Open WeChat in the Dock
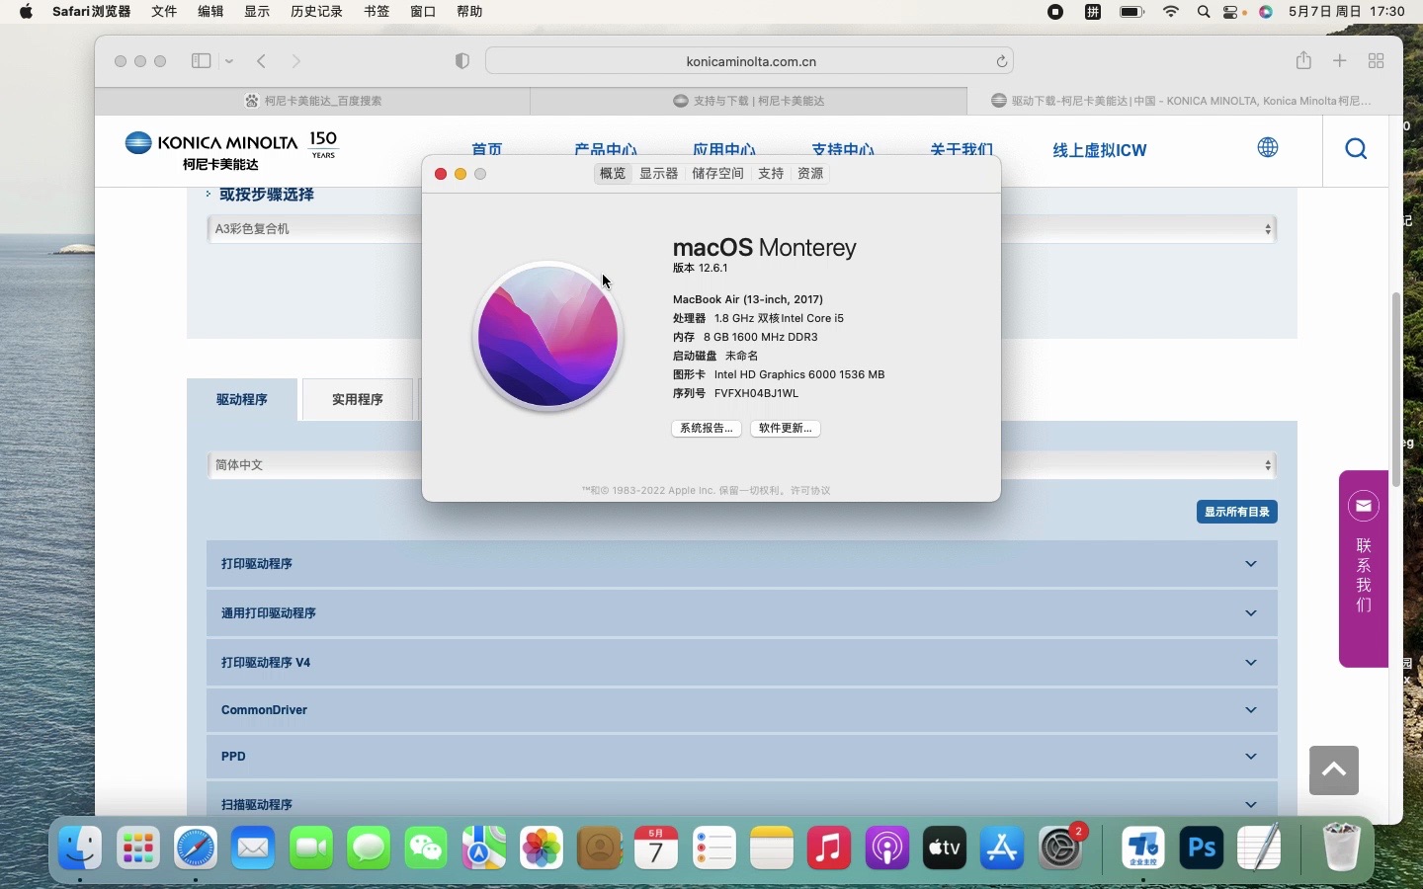 coord(426,848)
